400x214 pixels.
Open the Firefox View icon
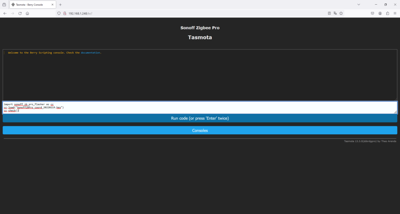pyautogui.click(x=4, y=5)
